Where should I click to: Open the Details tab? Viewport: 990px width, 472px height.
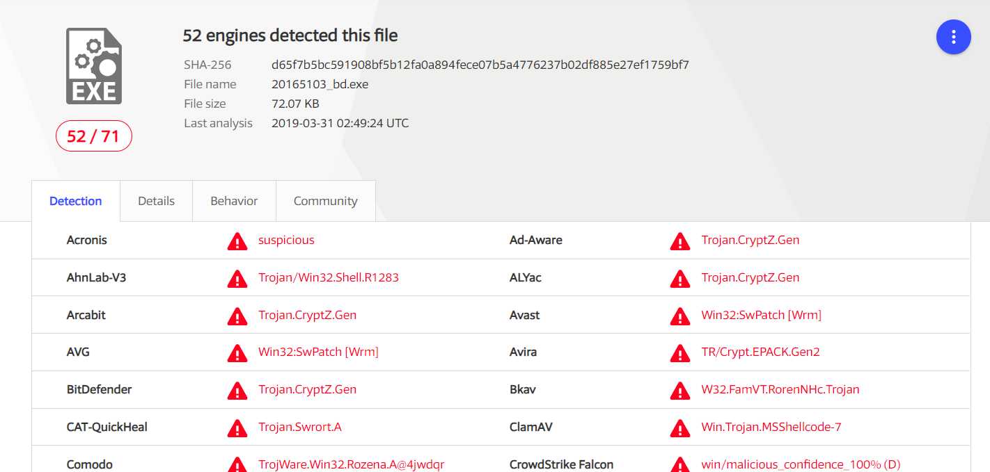pos(156,201)
